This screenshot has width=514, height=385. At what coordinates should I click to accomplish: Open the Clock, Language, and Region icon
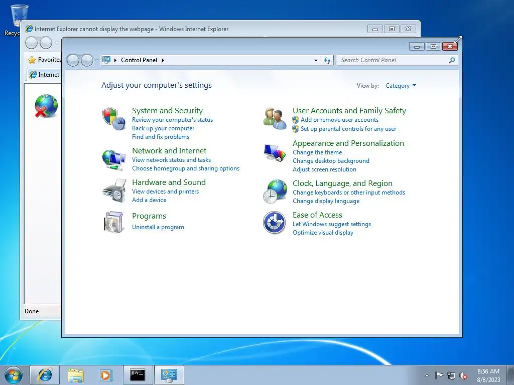[x=275, y=191]
